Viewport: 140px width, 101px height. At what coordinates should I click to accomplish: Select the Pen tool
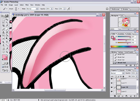coord(3,45)
